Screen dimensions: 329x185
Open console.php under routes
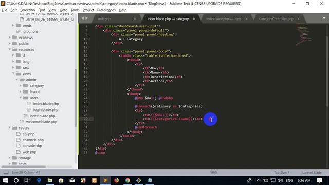32,146
